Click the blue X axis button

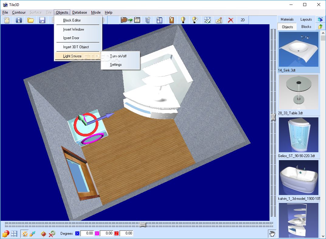(x=77, y=234)
